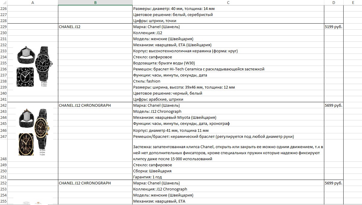Select column B header
Viewport: 362px width, 205px height.
click(x=95, y=2)
